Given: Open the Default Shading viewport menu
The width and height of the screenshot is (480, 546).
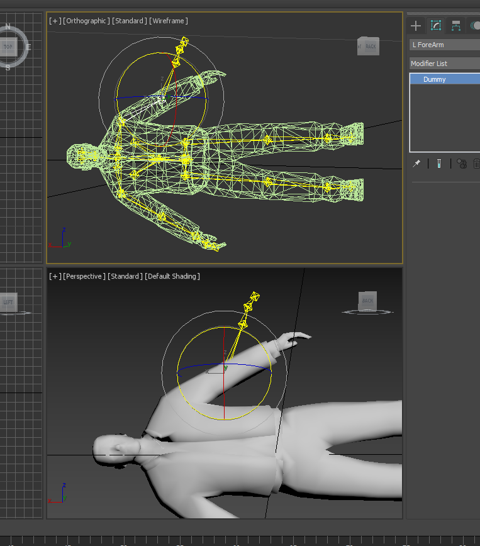Looking at the screenshot, I should [172, 276].
